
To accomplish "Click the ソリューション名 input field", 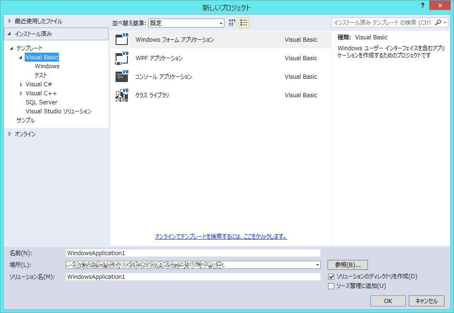I will pyautogui.click(x=193, y=276).
